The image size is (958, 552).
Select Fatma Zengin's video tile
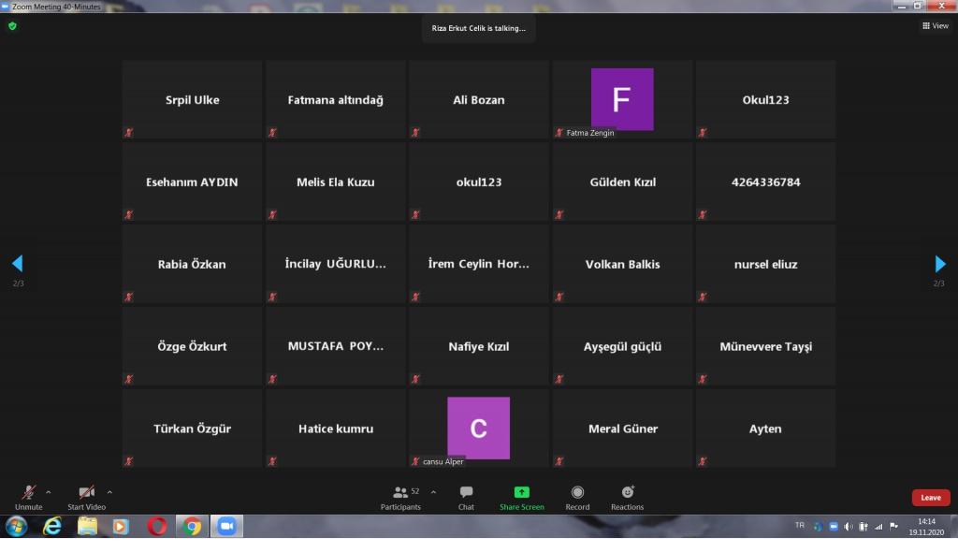point(622,99)
